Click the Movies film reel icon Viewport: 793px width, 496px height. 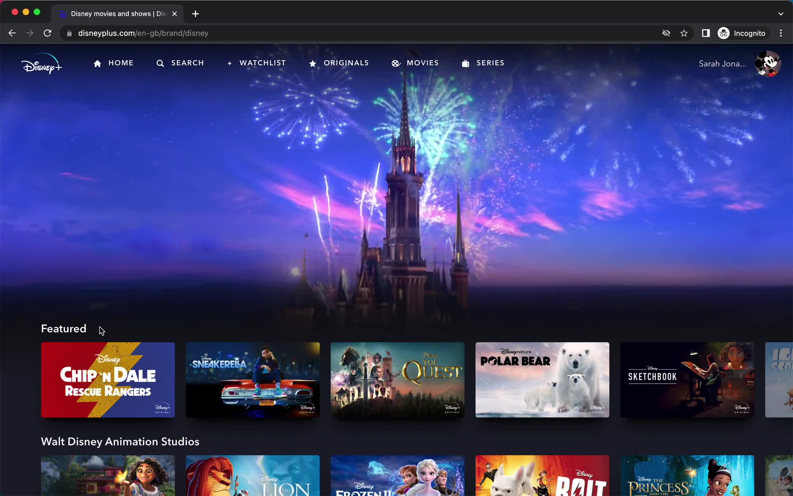pos(396,63)
